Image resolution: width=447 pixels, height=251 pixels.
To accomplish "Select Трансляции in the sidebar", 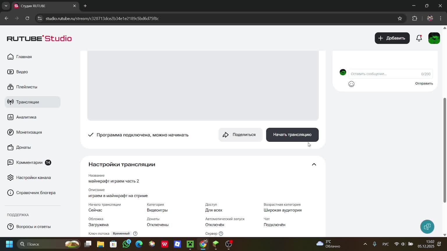I will [33, 102].
